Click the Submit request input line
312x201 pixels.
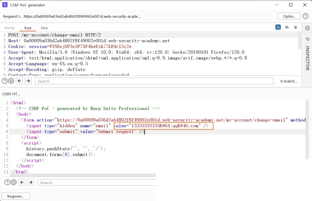tap(85, 132)
